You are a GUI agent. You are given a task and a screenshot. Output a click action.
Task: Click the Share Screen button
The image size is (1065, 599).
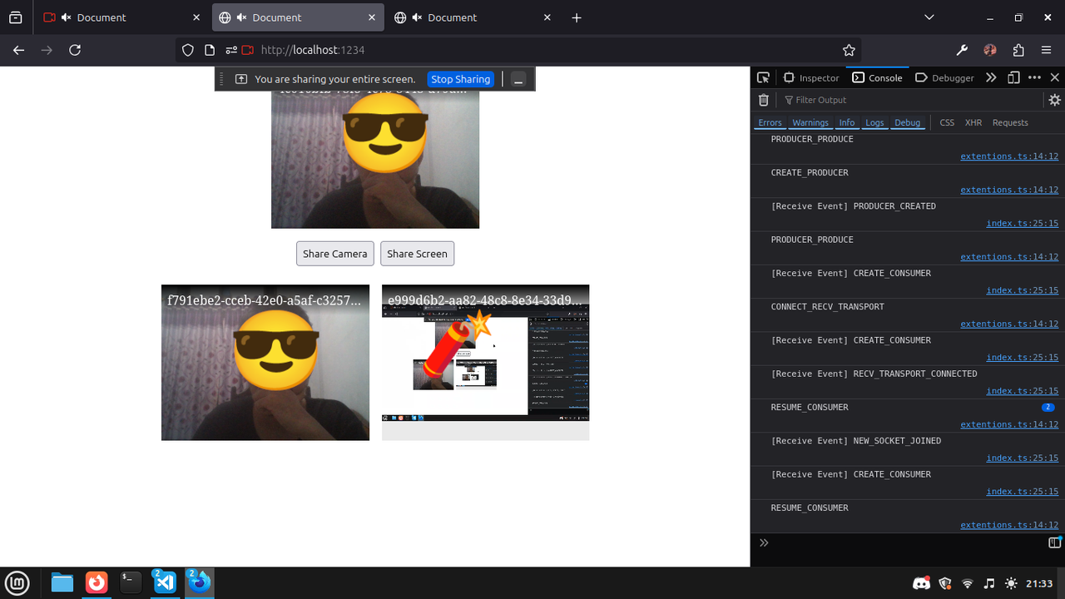click(x=417, y=254)
